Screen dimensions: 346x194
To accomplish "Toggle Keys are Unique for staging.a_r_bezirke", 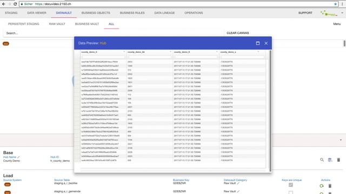I will 291,185.
